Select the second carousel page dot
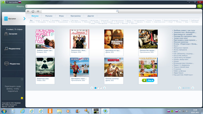Image resolution: width=203 pixels, height=114 pixels. click(x=98, y=88)
